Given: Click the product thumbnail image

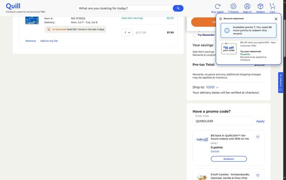Looking at the screenshot, I should 32,21.
